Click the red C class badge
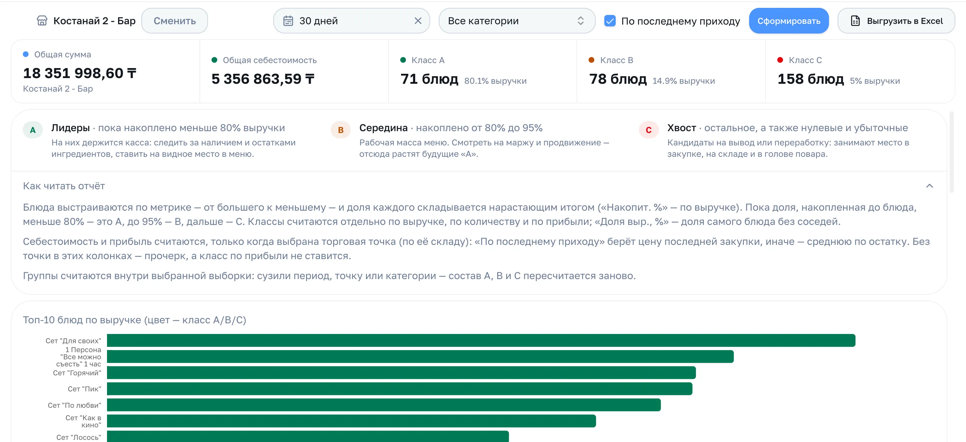Image resolution: width=966 pixels, height=442 pixels. click(649, 130)
